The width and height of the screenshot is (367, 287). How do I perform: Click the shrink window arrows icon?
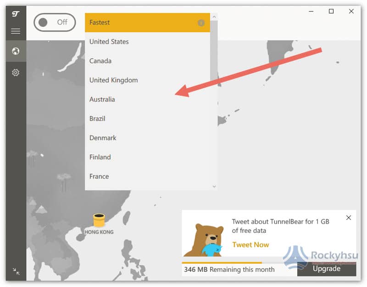pos(16,271)
